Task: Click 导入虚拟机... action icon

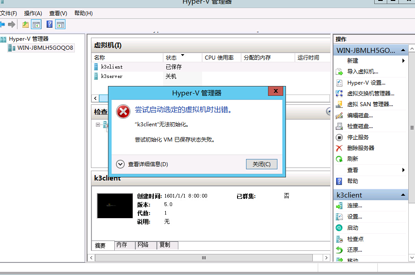Action: pyautogui.click(x=339, y=72)
